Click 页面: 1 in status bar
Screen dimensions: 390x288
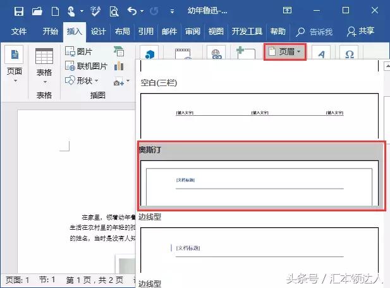click(18, 280)
